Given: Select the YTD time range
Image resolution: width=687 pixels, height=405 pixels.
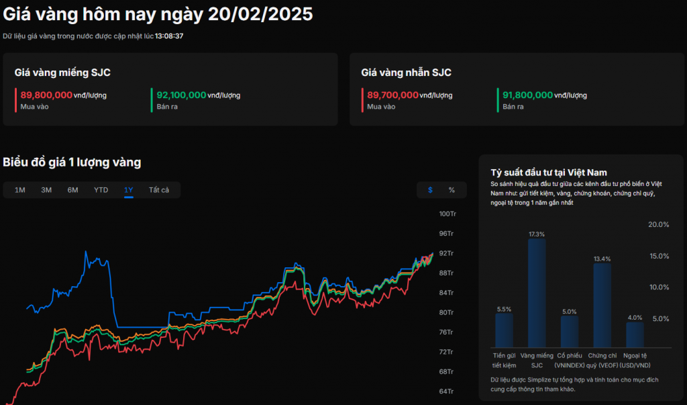Looking at the screenshot, I should 101,190.
